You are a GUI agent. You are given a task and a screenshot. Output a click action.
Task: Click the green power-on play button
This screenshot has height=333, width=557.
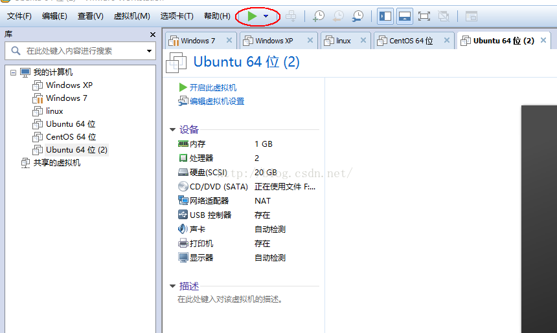pyautogui.click(x=252, y=16)
